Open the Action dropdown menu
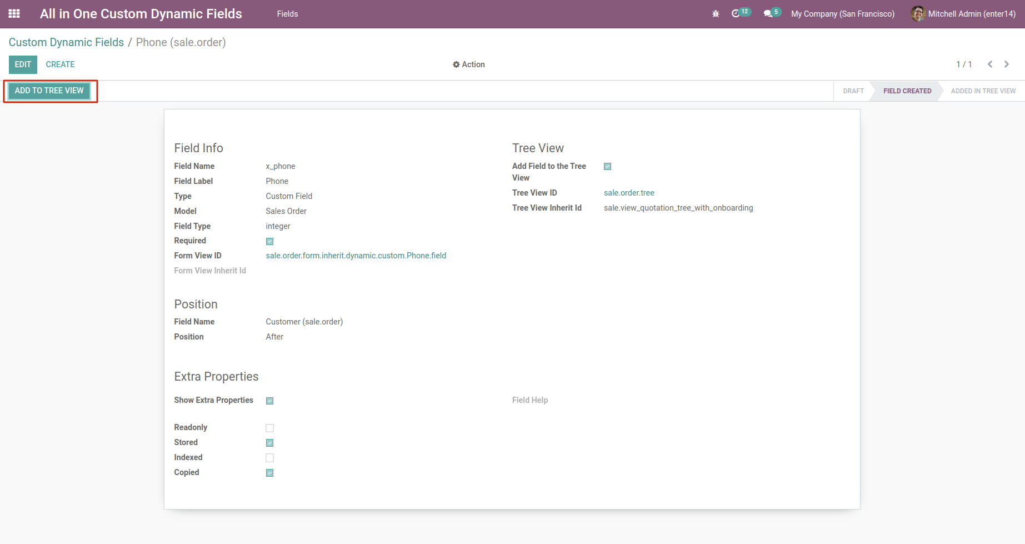 (469, 64)
